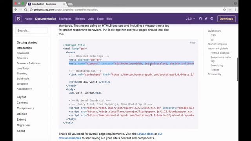Click the page vertical scrollbar thumb

[x=237, y=69]
